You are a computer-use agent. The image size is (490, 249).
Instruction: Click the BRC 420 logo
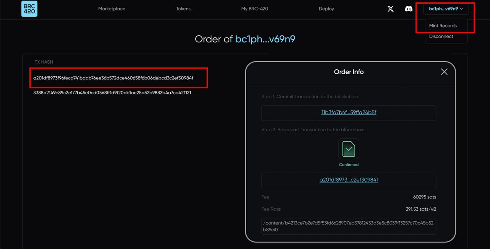point(29,9)
